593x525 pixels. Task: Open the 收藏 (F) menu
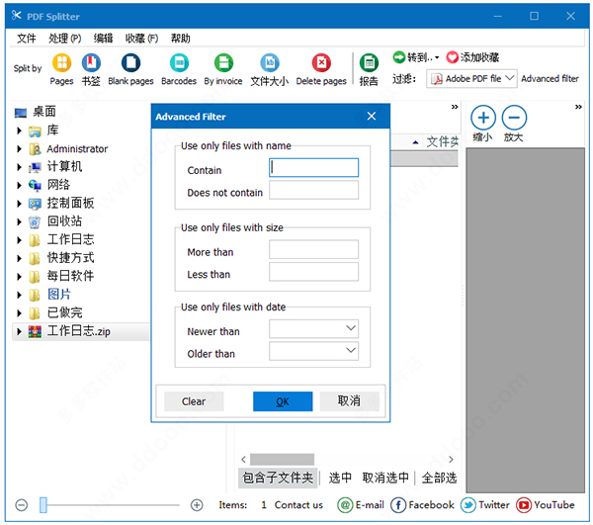141,39
